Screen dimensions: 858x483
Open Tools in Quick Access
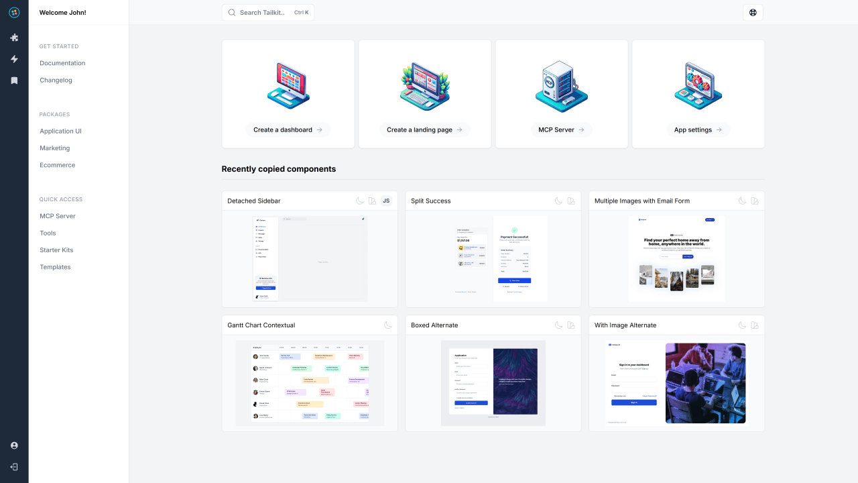coord(48,233)
